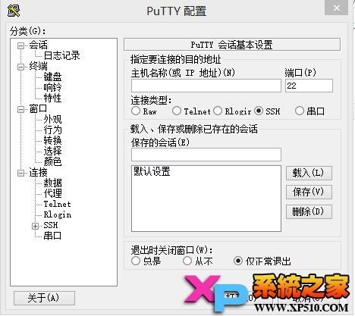Screen dimensions: 355x316
Task: Click 删除(D) button
Action: click(309, 211)
